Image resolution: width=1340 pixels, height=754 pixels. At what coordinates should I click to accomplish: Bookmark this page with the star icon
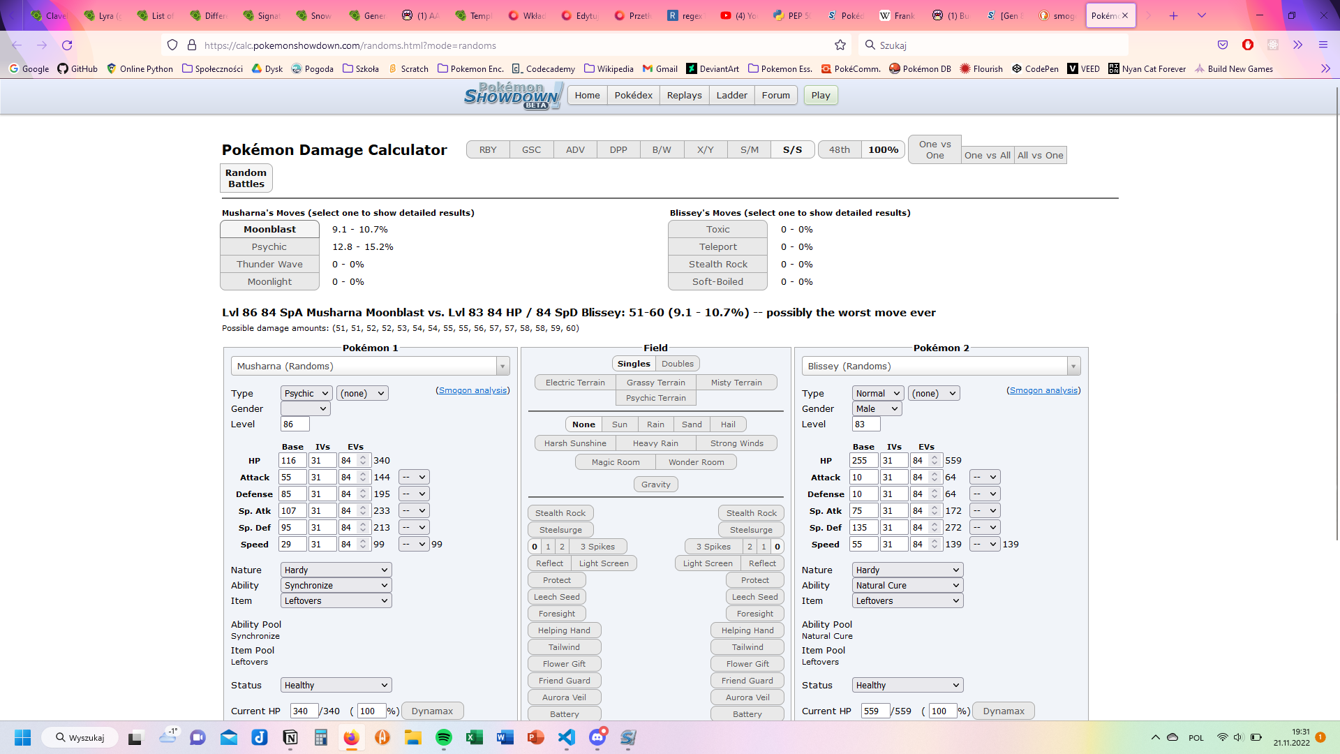point(840,45)
